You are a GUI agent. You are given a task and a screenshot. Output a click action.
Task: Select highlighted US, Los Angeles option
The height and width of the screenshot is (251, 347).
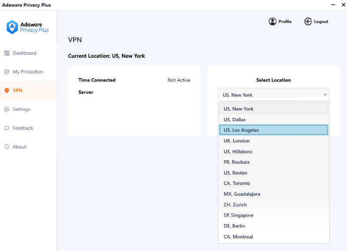pos(274,130)
